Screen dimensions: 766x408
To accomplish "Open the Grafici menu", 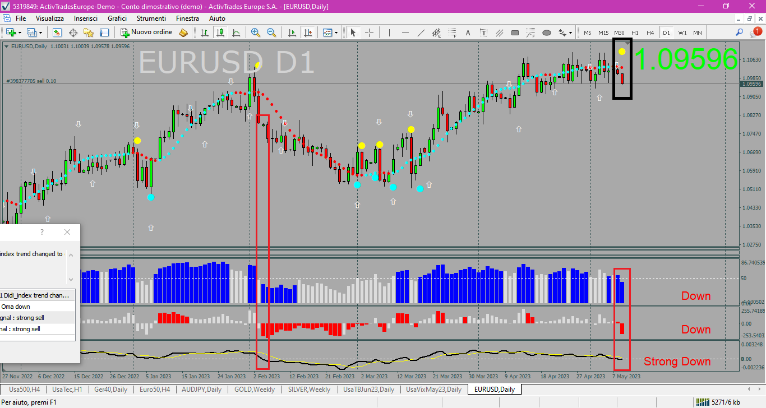I will [117, 18].
